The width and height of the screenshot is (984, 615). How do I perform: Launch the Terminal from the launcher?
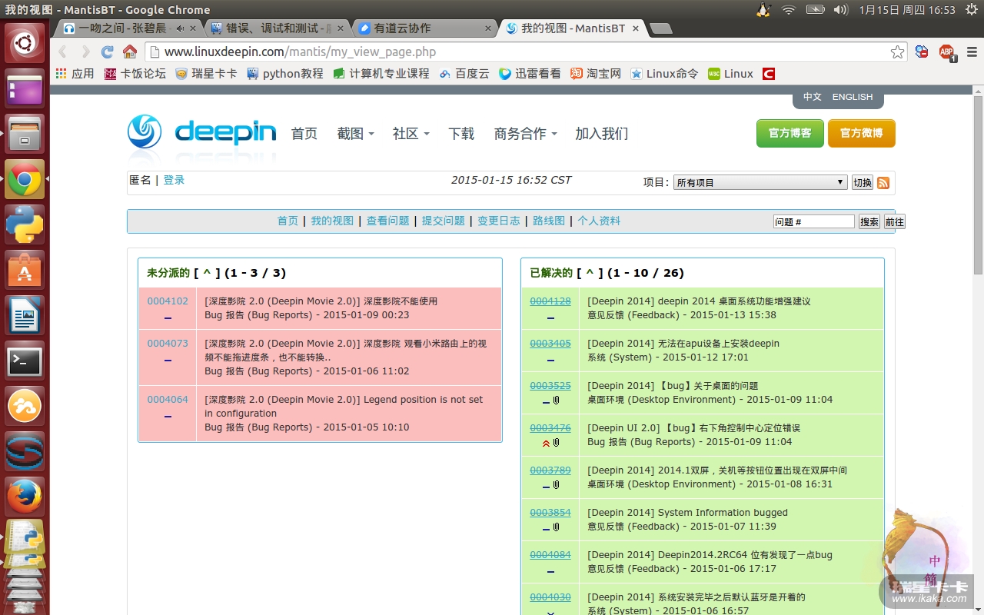point(25,361)
